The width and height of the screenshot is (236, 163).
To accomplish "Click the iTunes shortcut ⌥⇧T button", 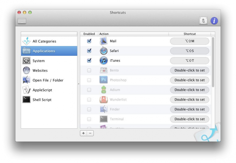I will pos(190,61).
